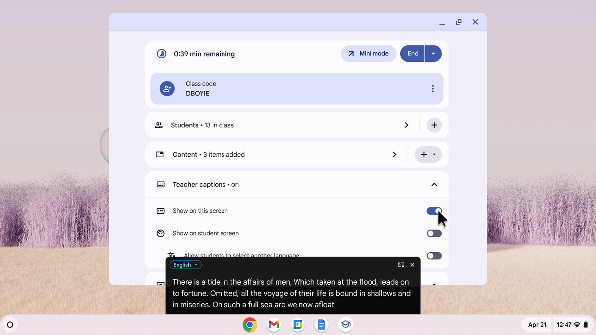
Task: Click the Wi-Fi status icon
Action: [577, 325]
